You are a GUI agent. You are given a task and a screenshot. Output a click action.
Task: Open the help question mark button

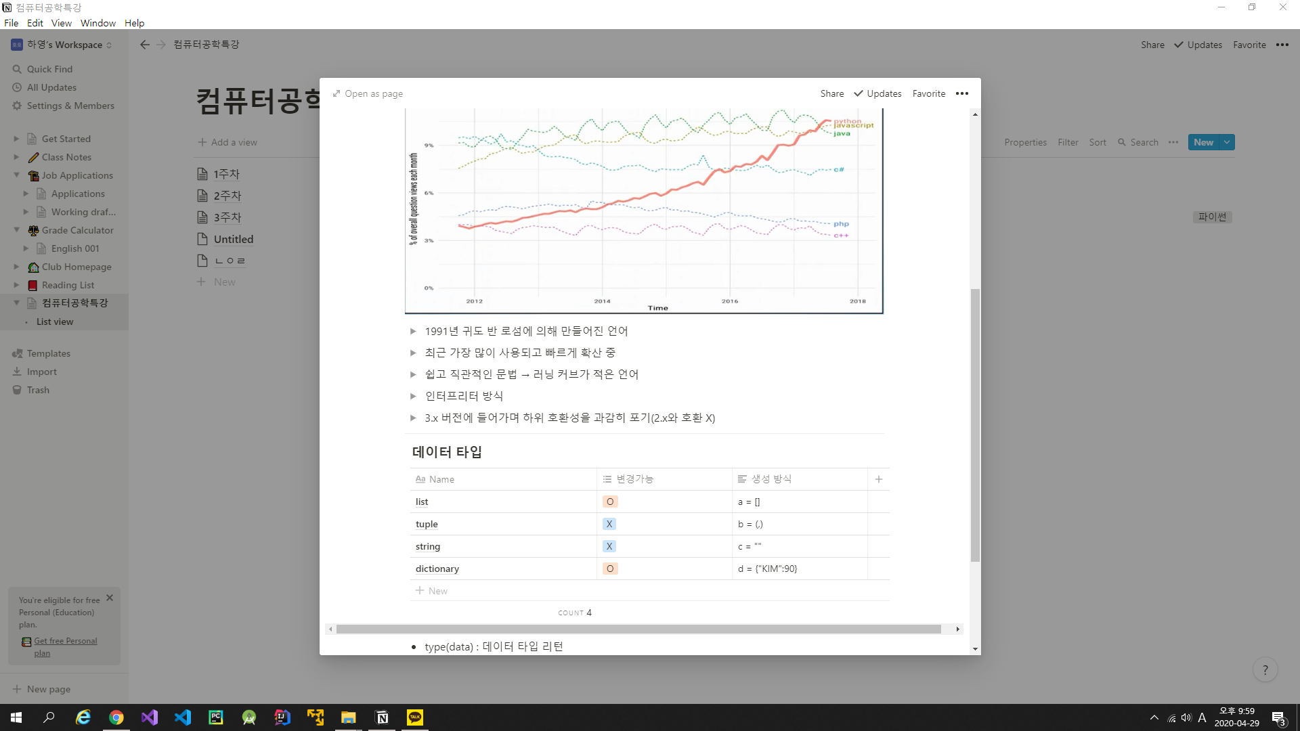(x=1265, y=670)
